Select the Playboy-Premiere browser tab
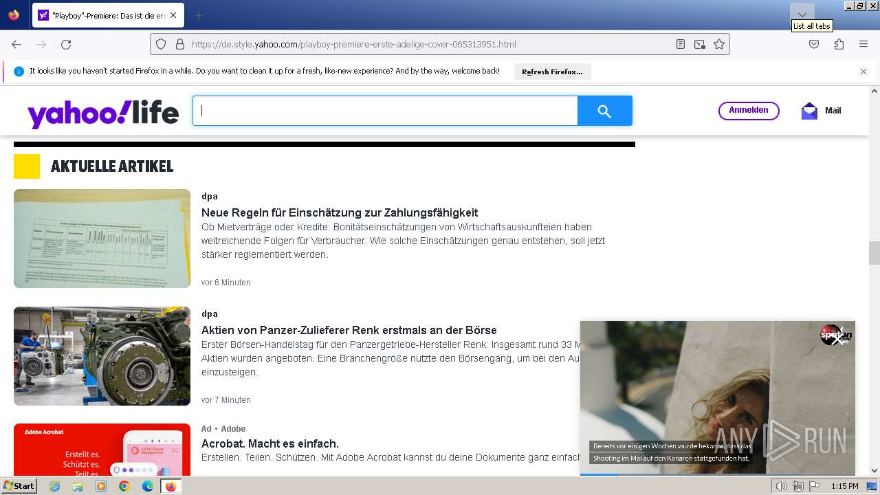 [108, 15]
